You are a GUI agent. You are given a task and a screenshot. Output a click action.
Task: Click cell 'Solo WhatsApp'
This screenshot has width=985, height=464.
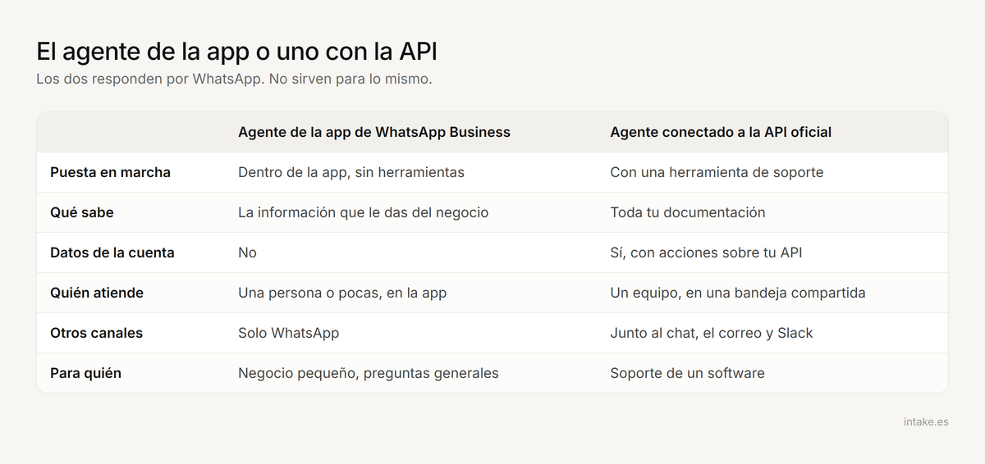288,333
